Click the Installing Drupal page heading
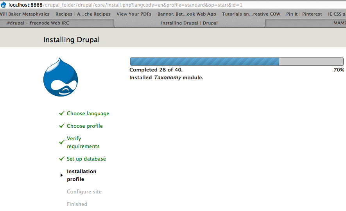 72,40
